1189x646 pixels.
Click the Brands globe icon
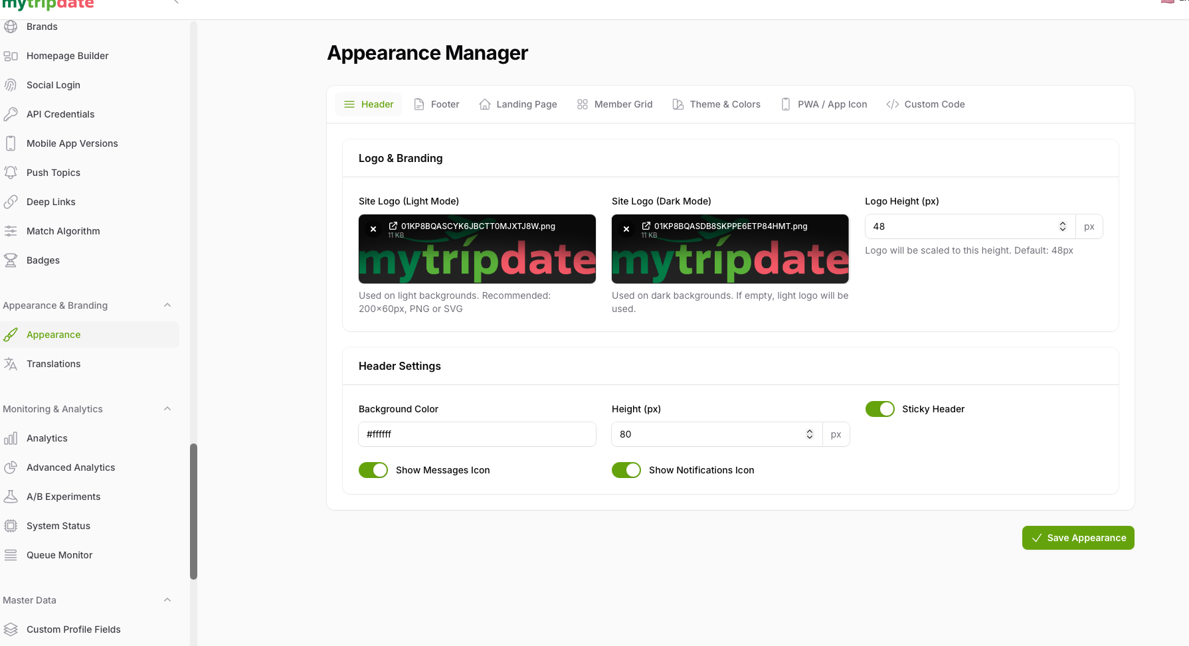pyautogui.click(x=11, y=27)
